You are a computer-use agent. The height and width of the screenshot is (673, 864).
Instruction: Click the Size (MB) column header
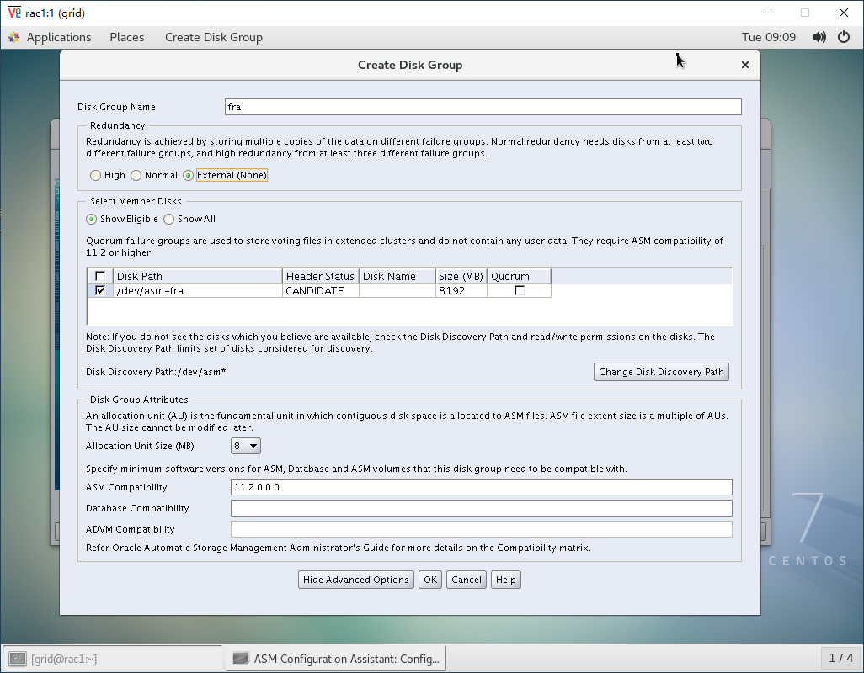pos(461,276)
